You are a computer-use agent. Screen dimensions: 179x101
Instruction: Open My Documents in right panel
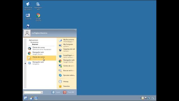point(67,40)
